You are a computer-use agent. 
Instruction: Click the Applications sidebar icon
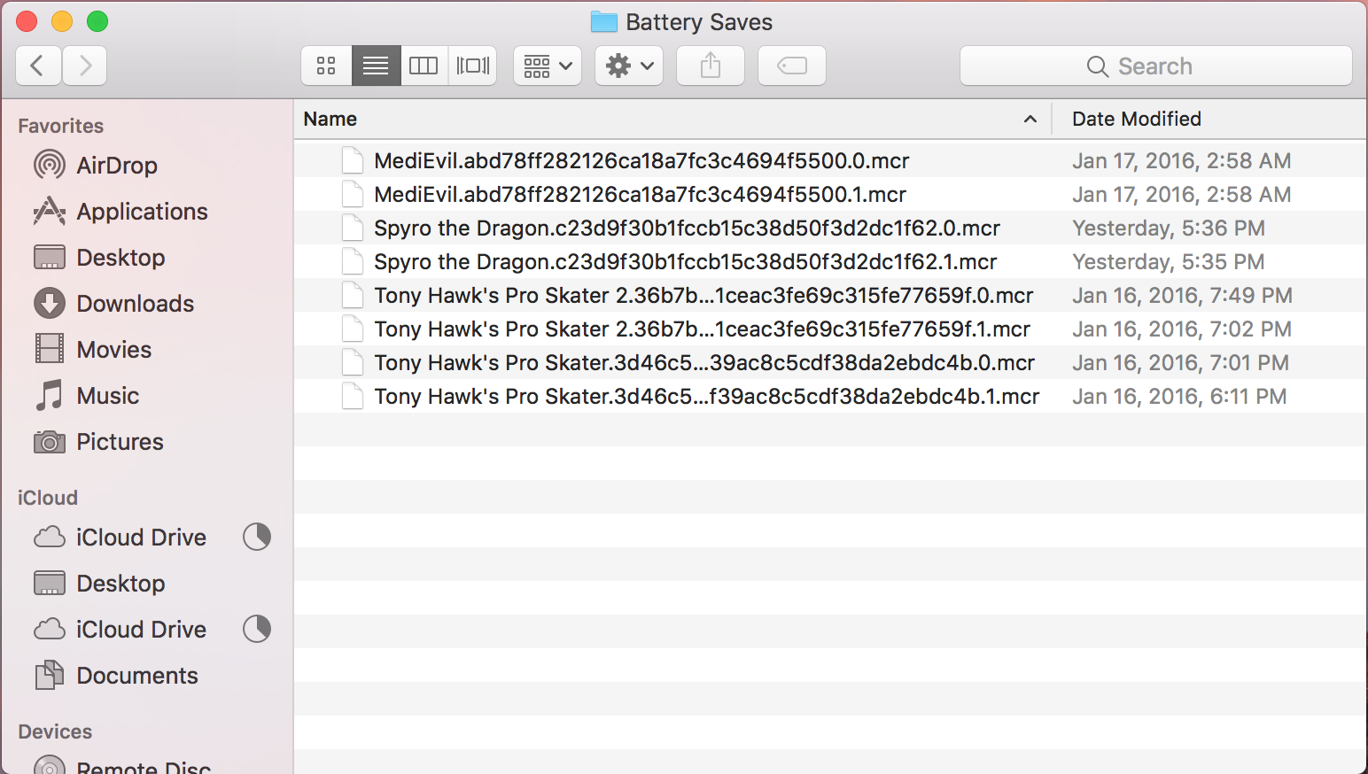click(50, 211)
